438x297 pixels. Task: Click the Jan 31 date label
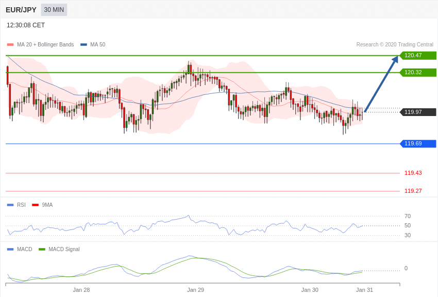[x=364, y=290]
